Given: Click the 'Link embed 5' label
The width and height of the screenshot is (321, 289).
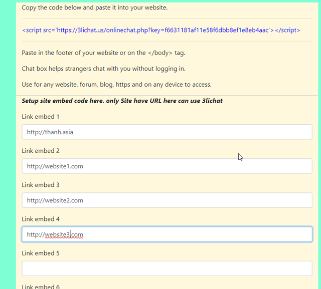Looking at the screenshot, I should click(x=41, y=253).
